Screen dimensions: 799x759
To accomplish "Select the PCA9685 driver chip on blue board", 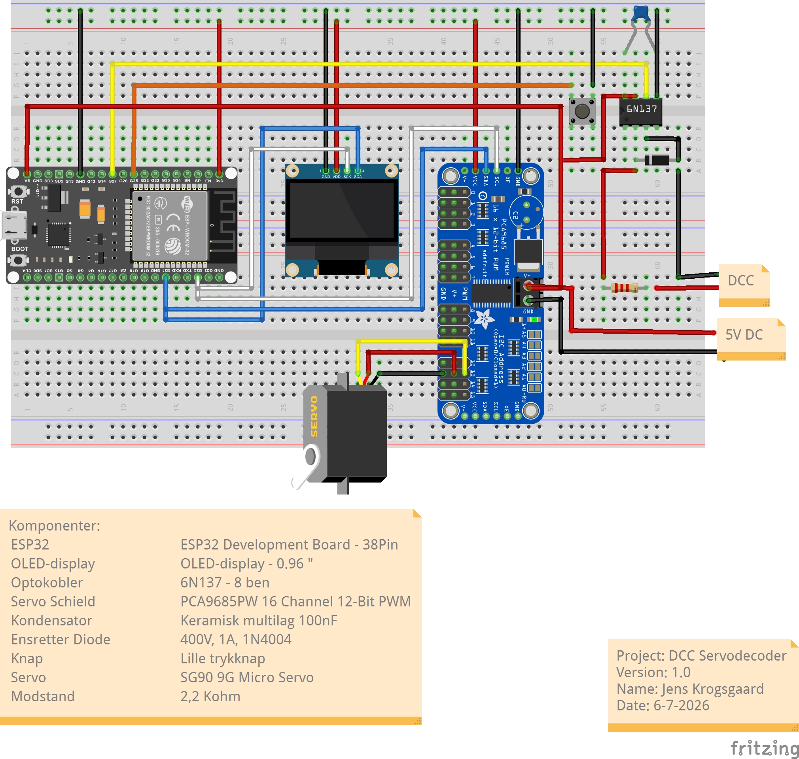I will (492, 293).
